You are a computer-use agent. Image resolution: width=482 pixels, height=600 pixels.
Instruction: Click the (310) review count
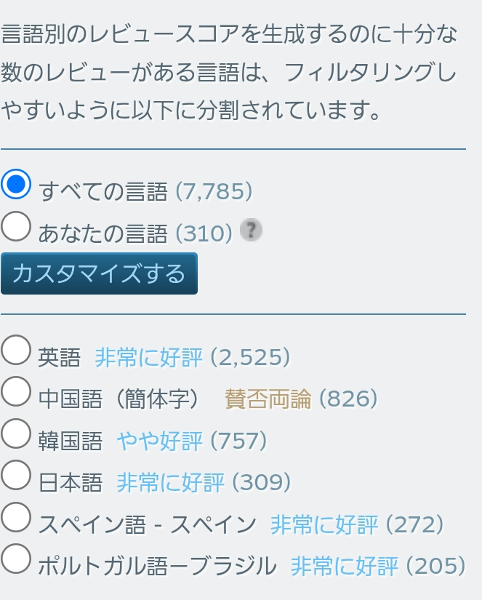point(204,233)
